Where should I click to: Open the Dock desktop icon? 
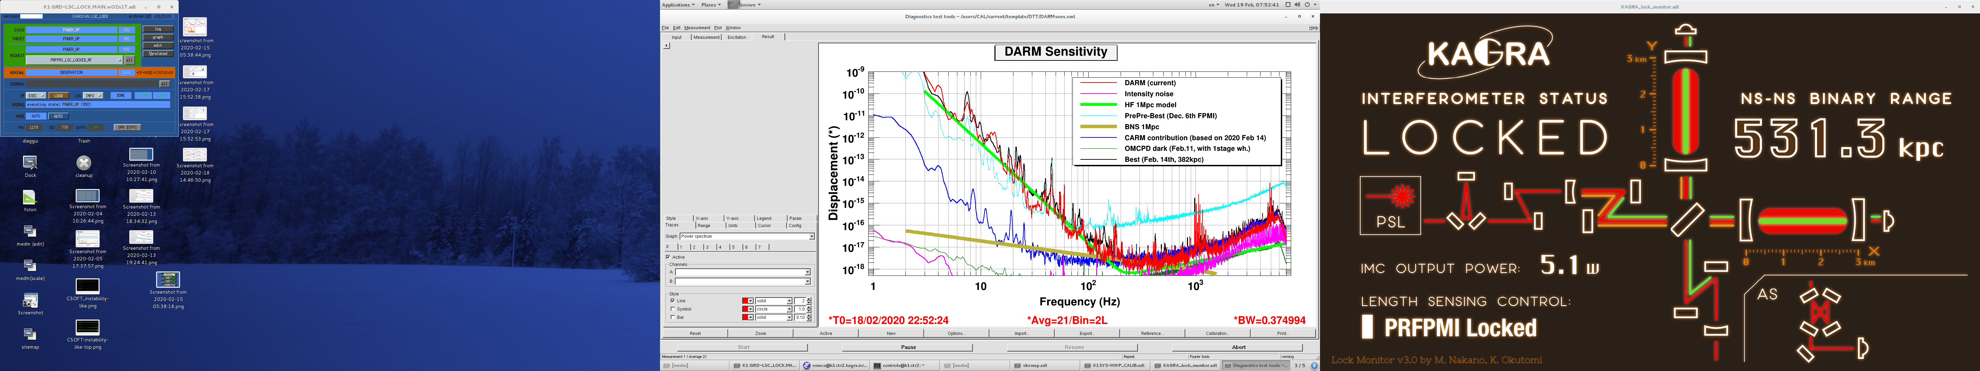click(x=29, y=163)
